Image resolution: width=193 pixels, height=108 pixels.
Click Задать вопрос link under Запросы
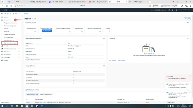pos(121,61)
